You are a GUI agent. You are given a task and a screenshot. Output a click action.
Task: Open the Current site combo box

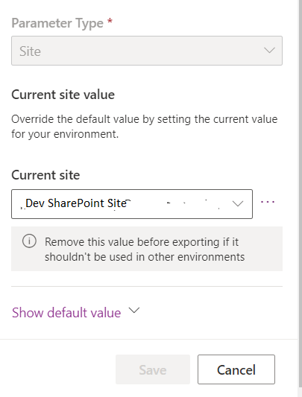coord(132,204)
